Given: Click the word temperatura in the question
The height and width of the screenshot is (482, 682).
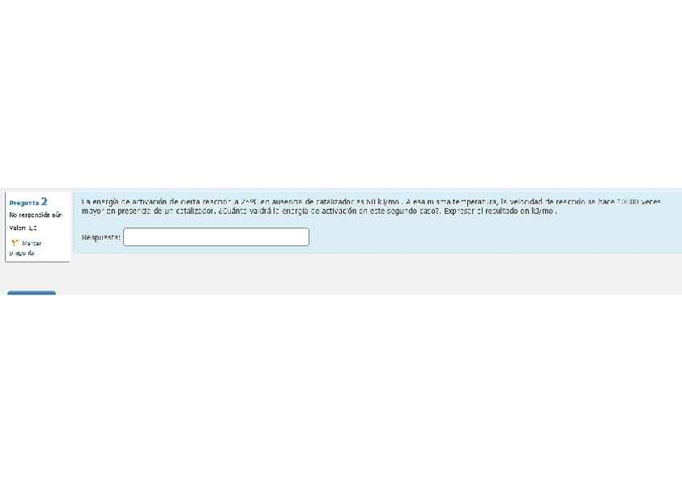Looking at the screenshot, I should point(475,201).
